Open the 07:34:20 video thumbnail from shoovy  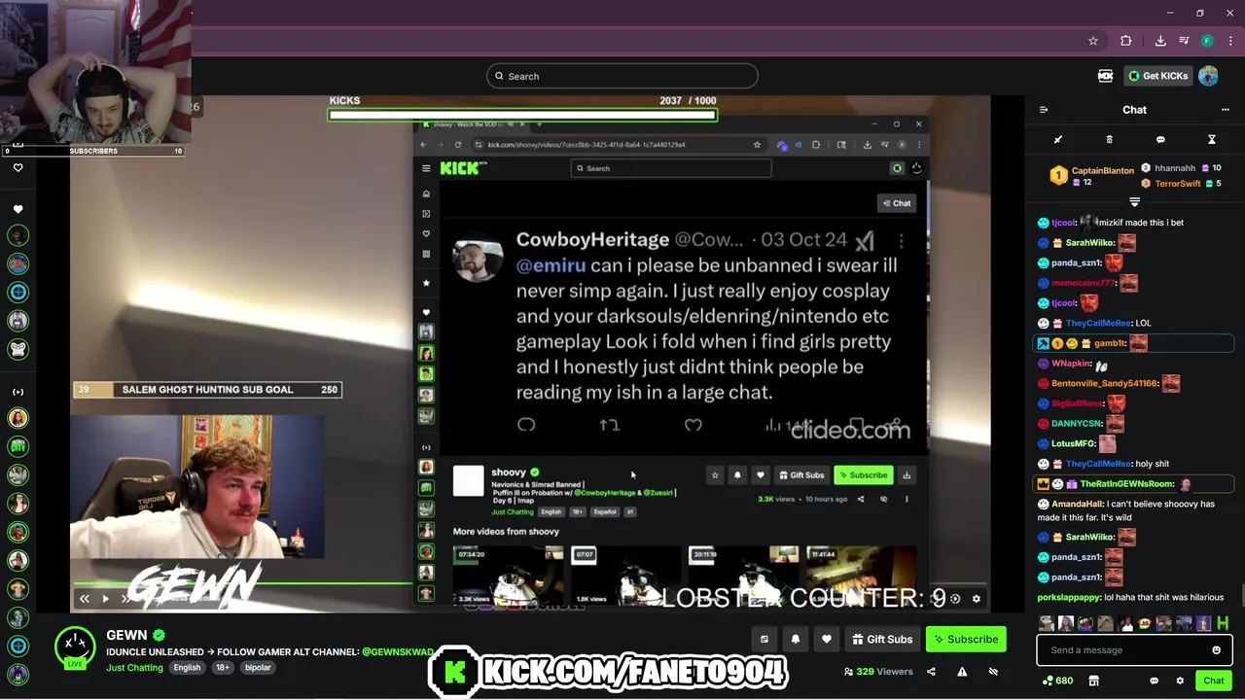pos(508,576)
